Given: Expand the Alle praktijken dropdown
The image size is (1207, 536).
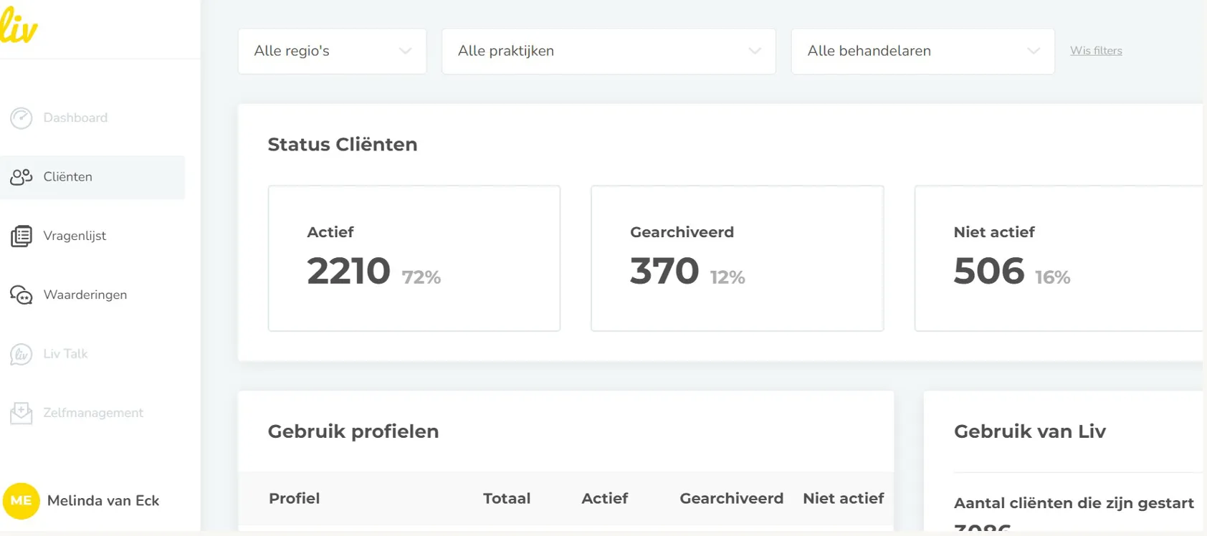Looking at the screenshot, I should [609, 51].
